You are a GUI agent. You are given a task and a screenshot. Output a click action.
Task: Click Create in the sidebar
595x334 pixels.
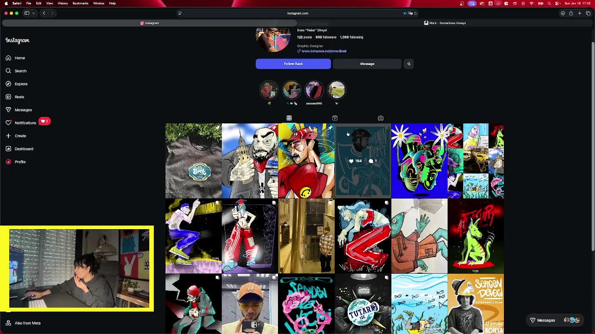[16, 136]
